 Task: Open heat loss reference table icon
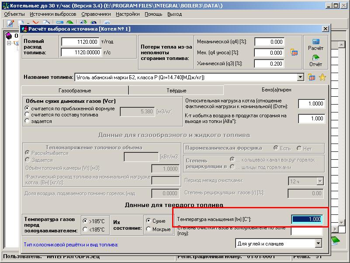point(294,53)
